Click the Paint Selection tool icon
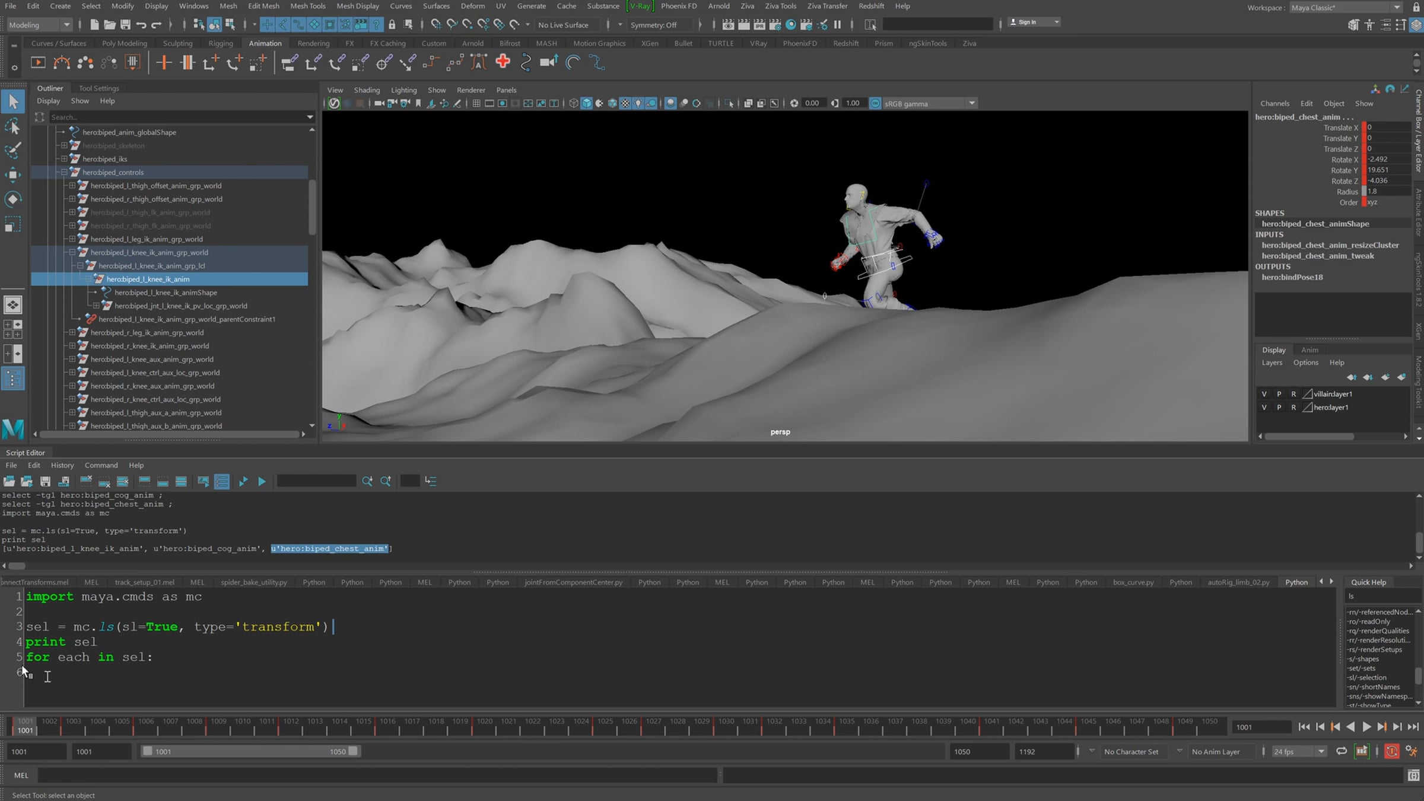The width and height of the screenshot is (1424, 801). point(13,150)
